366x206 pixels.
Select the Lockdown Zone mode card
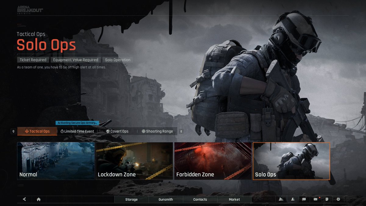(134, 161)
